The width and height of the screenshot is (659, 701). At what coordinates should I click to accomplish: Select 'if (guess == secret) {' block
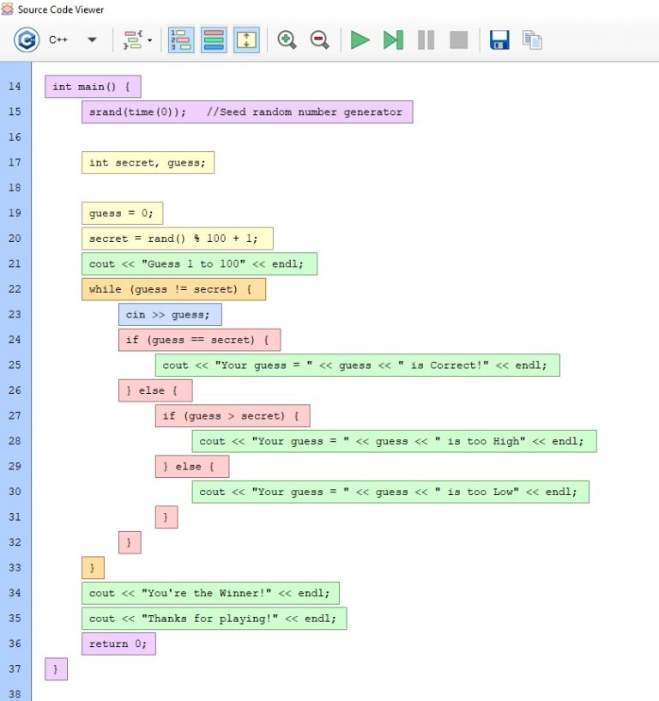pos(199,340)
